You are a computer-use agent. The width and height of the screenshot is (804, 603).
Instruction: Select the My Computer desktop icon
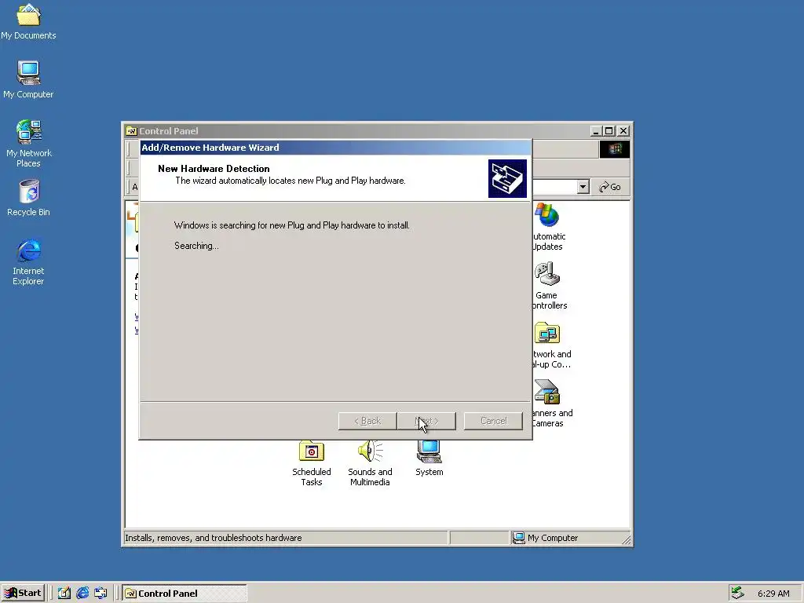[x=29, y=79]
